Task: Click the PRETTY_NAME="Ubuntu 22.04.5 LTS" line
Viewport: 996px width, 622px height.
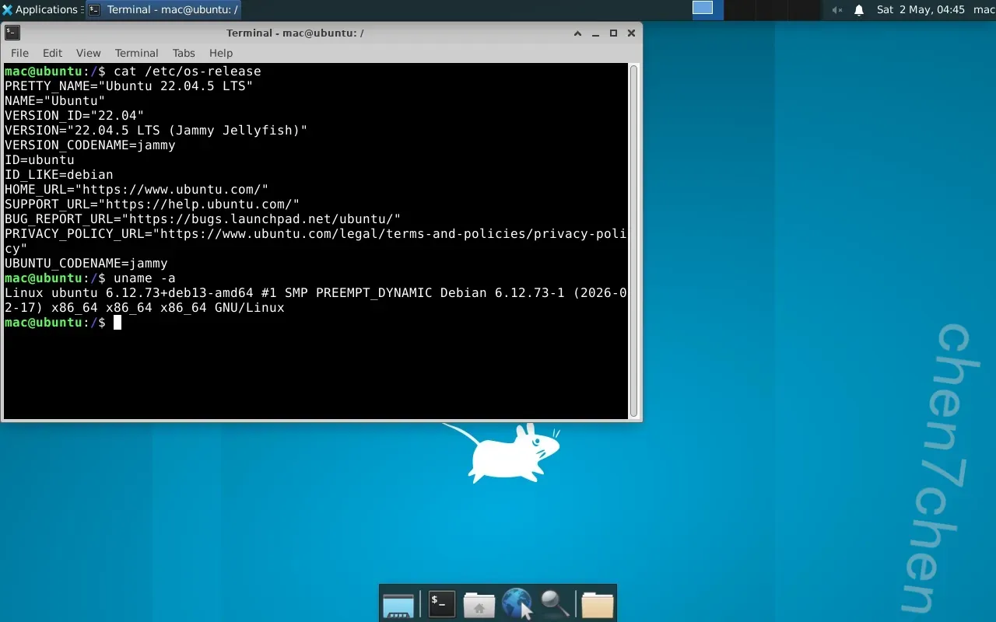Action: [129, 86]
